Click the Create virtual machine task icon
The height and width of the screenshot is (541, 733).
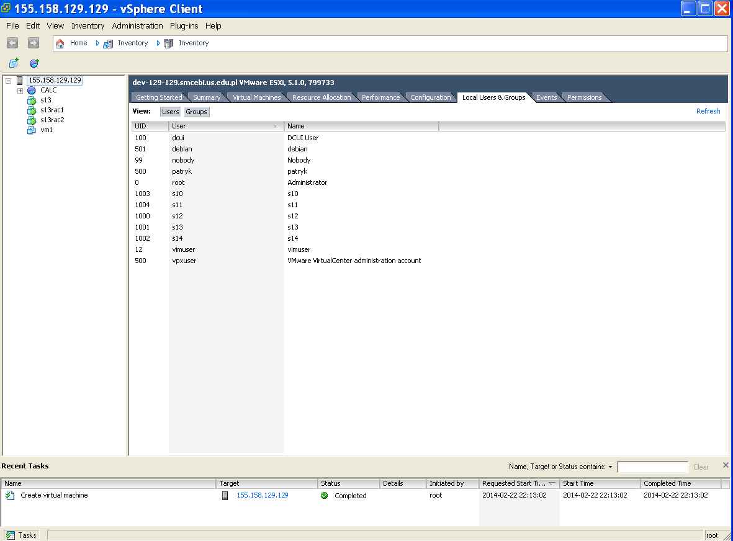tap(10, 495)
